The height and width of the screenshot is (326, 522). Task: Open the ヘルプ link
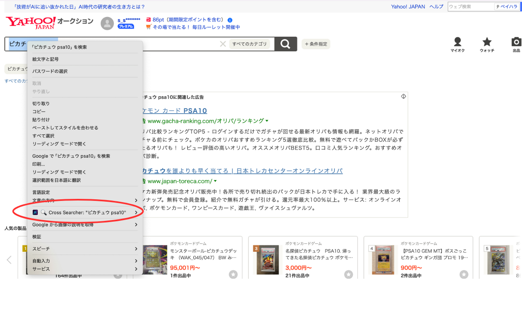[436, 7]
